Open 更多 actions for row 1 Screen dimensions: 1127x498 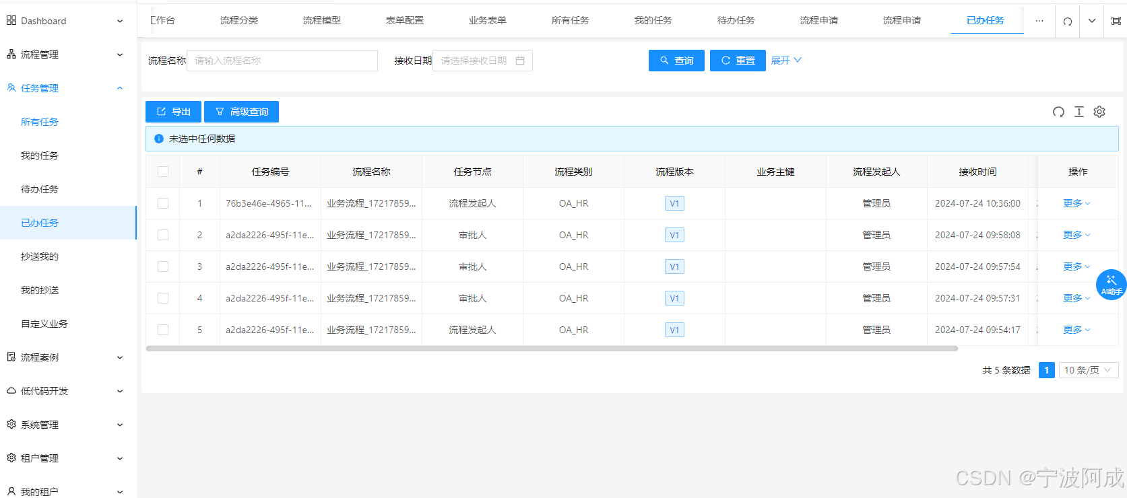pos(1076,203)
